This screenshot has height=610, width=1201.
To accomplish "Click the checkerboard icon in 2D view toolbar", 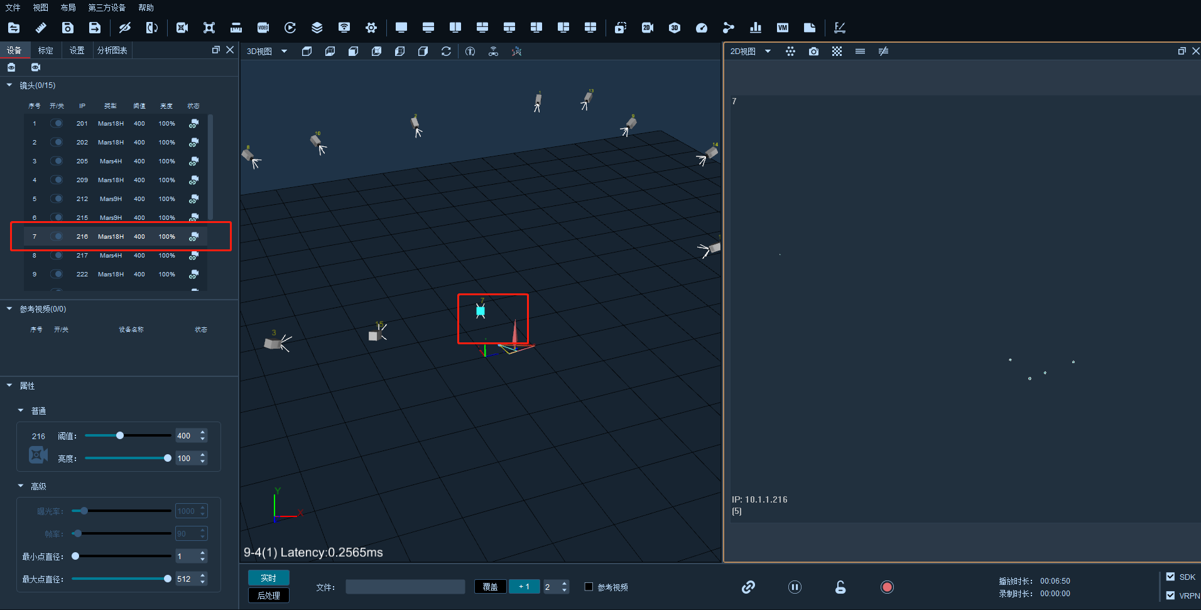I will pyautogui.click(x=837, y=52).
